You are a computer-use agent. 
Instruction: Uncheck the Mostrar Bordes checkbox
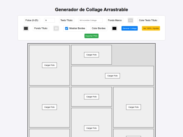coord(66,28)
